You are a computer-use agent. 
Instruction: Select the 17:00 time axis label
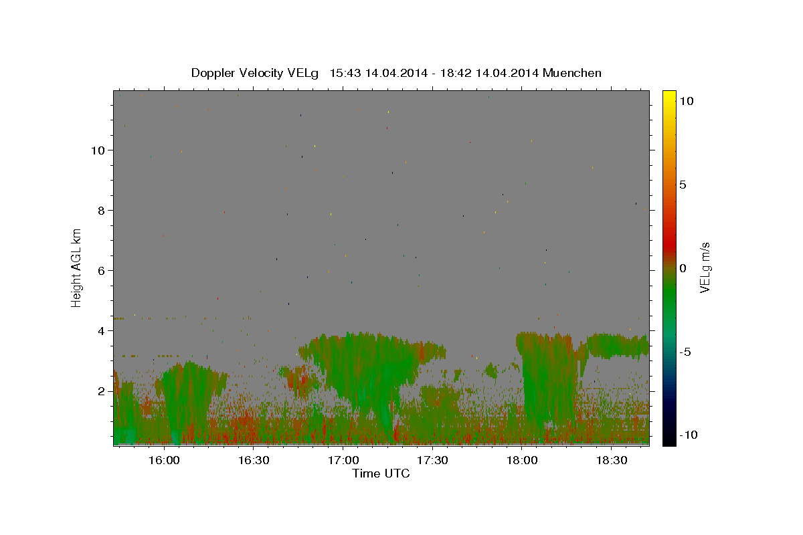tap(343, 461)
